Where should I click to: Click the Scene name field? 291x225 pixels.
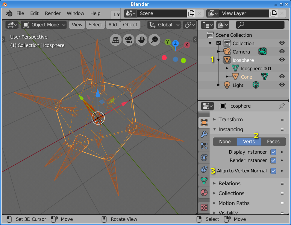point(161,13)
